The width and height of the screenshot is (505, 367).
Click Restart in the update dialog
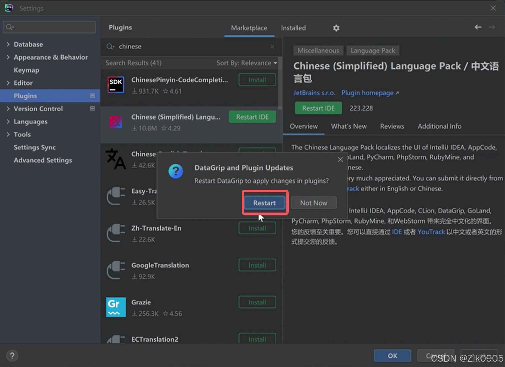click(x=264, y=202)
